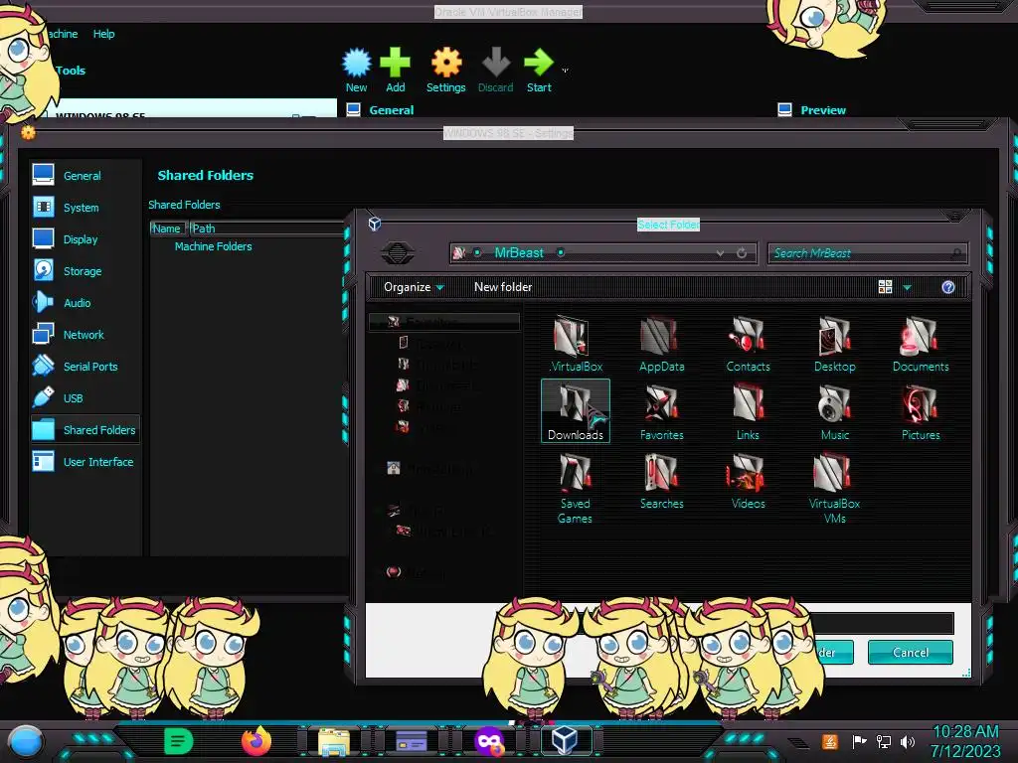
Task: Select the Desktop folder
Action: pos(834,345)
